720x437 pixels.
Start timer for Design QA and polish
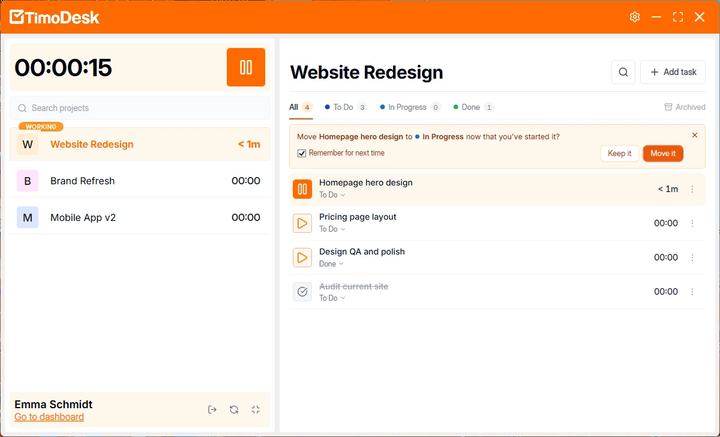click(x=302, y=258)
